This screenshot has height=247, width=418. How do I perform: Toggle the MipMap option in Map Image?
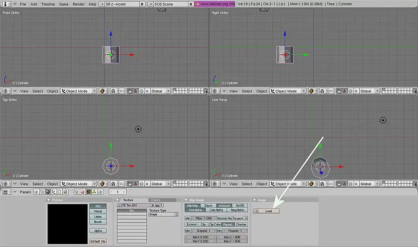pyautogui.click(x=192, y=206)
